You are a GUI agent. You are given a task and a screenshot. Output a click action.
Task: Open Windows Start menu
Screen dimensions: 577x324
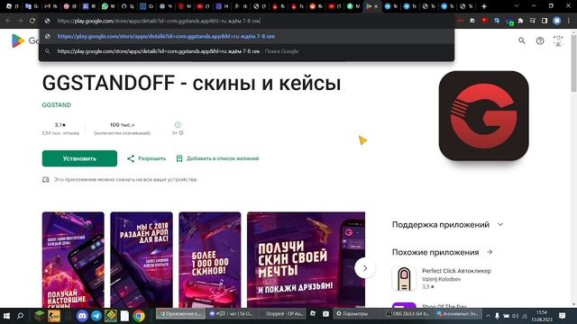pyautogui.click(x=6, y=316)
